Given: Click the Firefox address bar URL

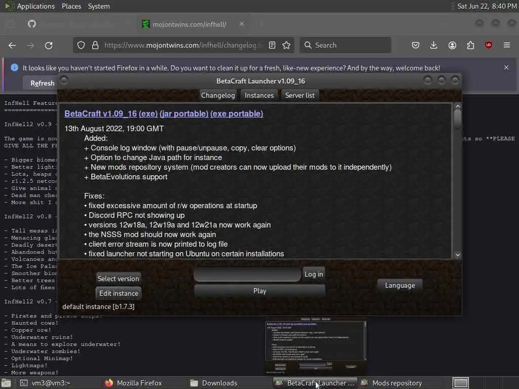Looking at the screenshot, I should point(182,45).
